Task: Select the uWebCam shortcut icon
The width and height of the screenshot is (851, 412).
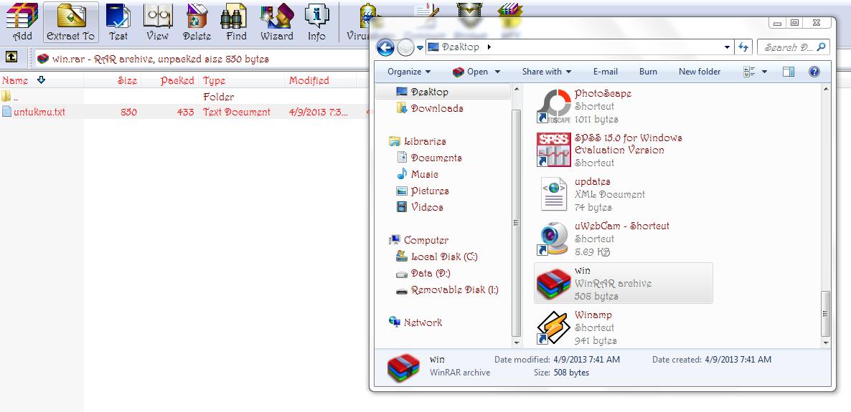Action: pyautogui.click(x=553, y=239)
